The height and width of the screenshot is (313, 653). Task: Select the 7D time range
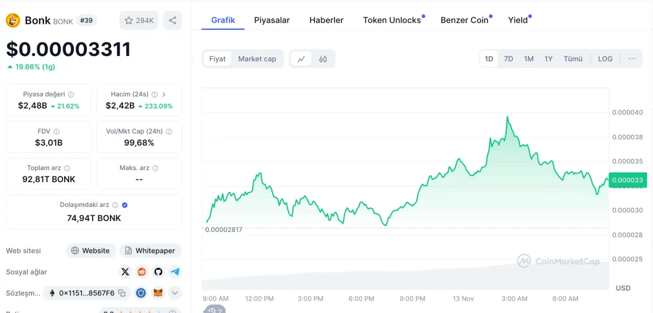(509, 59)
